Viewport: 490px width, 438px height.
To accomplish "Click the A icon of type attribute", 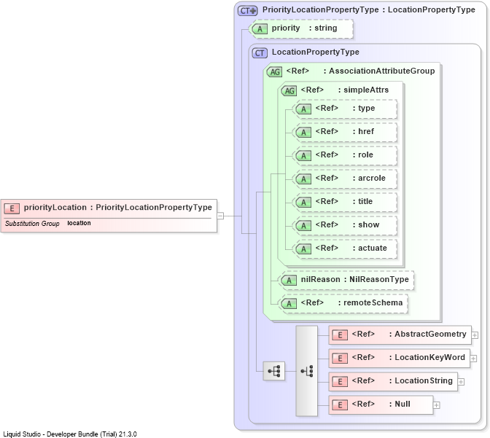I will coord(303,109).
